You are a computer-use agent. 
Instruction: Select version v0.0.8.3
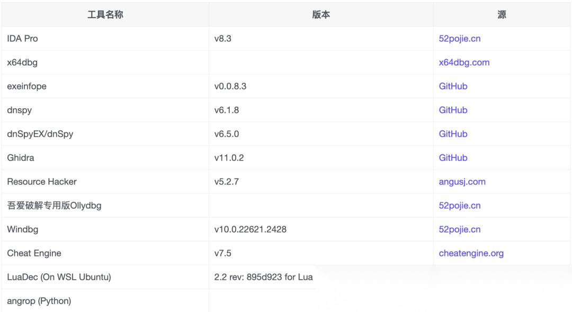230,86
